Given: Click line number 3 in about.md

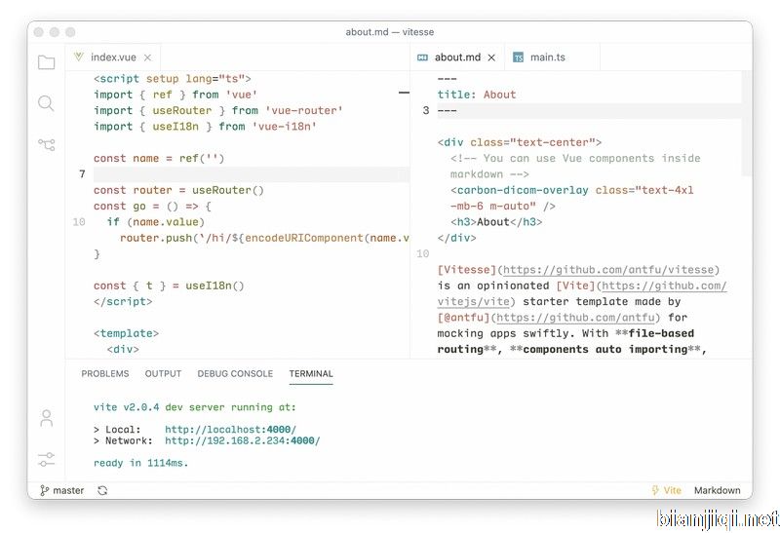Looking at the screenshot, I should [426, 110].
